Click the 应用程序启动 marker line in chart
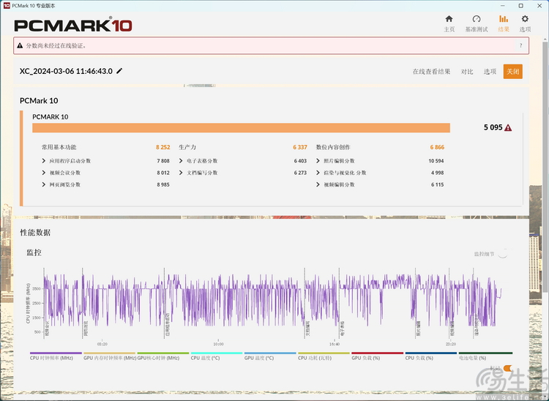The height and width of the screenshot is (401, 549). 164,303
